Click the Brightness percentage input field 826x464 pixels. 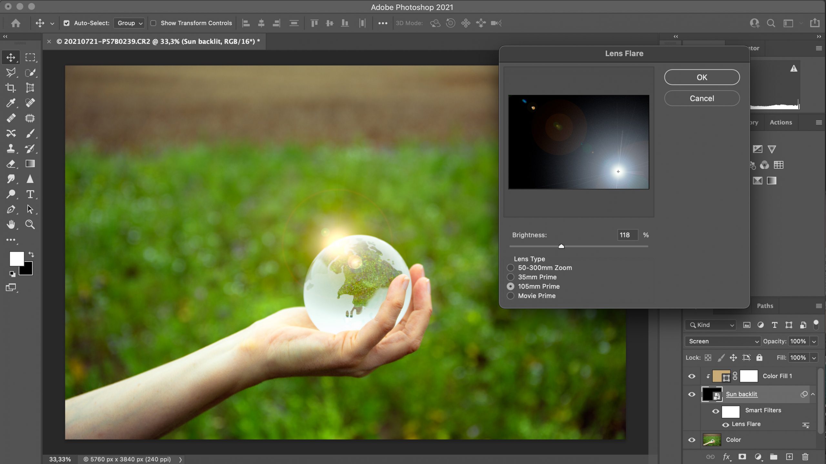[x=627, y=235]
